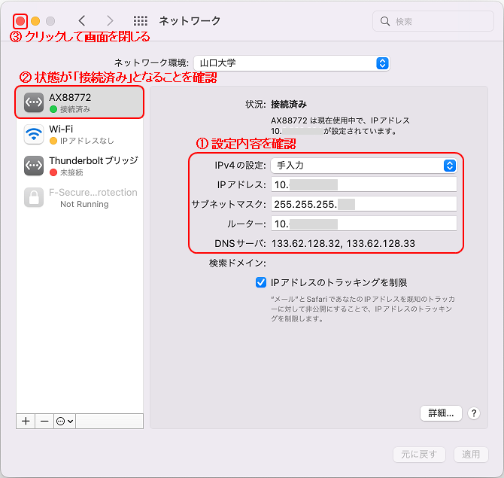
Task: Click the IPアドレス input field
Action: [x=364, y=185]
